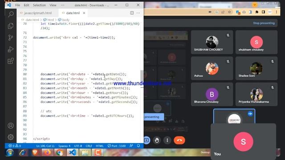
Task: Select the Ashuu participant tile
Action: click(x=212, y=68)
